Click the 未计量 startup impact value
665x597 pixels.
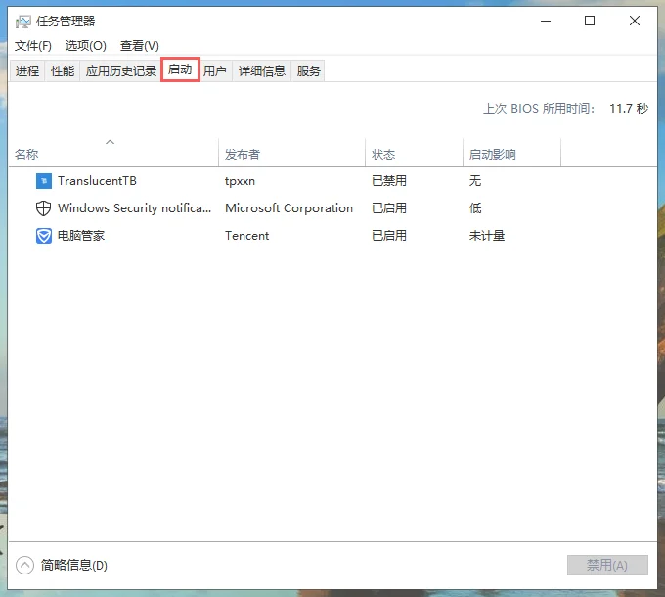coord(487,236)
